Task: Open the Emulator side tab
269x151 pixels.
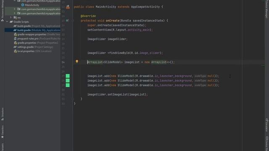Action: pyautogui.click(x=267, y=125)
